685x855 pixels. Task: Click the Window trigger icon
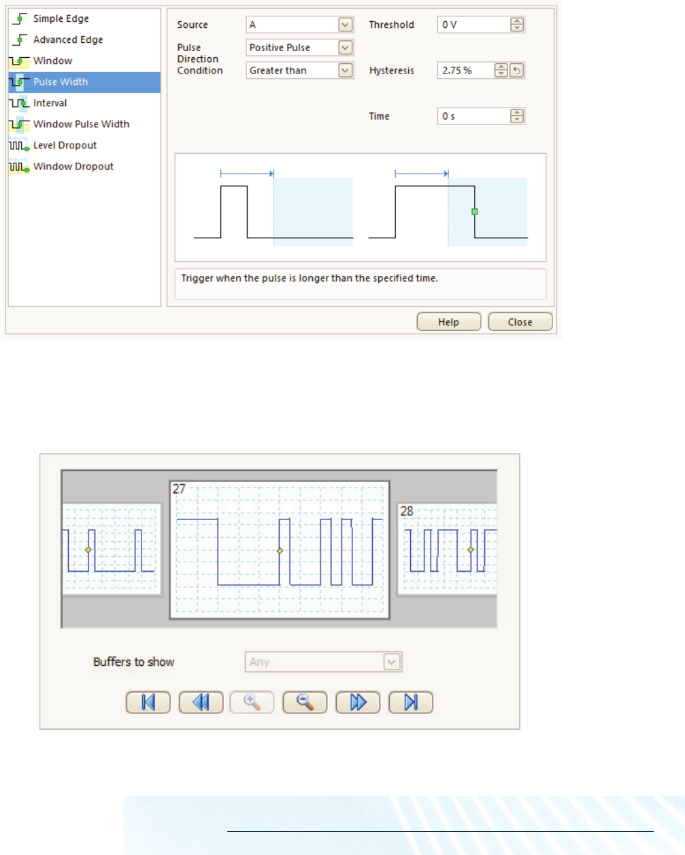[x=19, y=61]
